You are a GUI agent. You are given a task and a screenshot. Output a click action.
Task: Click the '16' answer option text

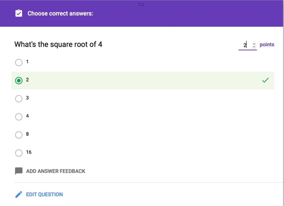click(x=29, y=152)
